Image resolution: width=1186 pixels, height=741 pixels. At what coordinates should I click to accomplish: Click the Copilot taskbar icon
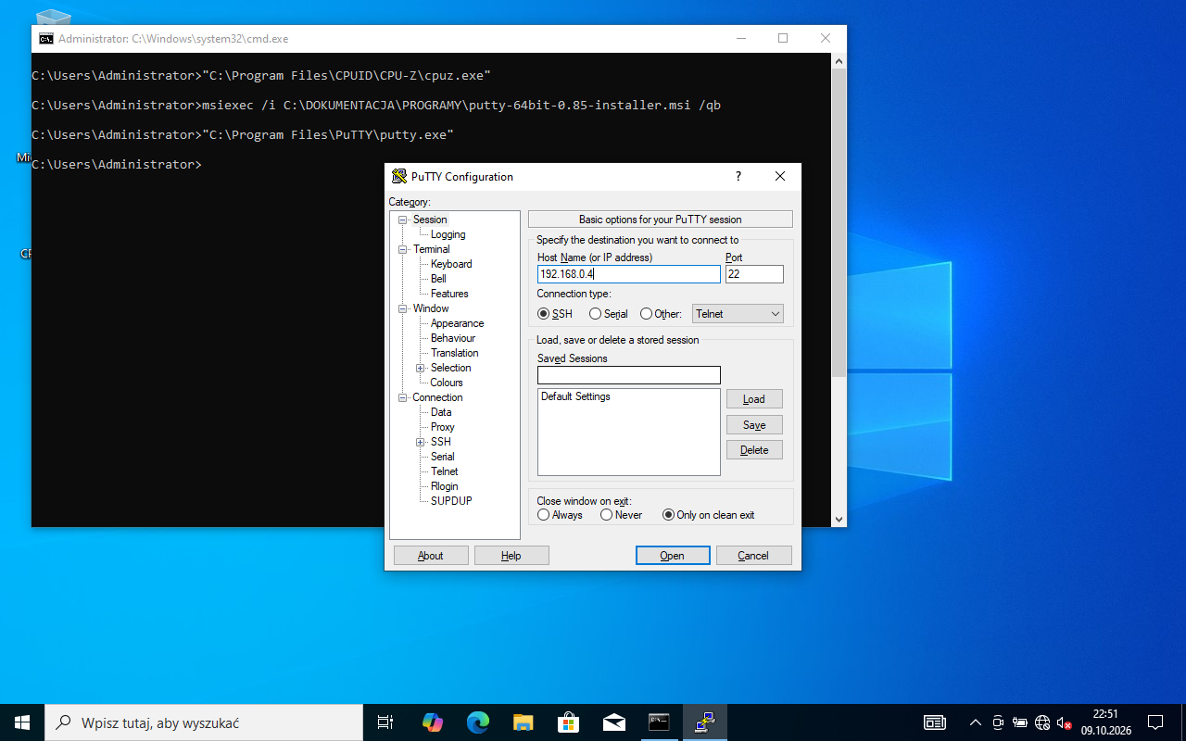pyautogui.click(x=433, y=722)
